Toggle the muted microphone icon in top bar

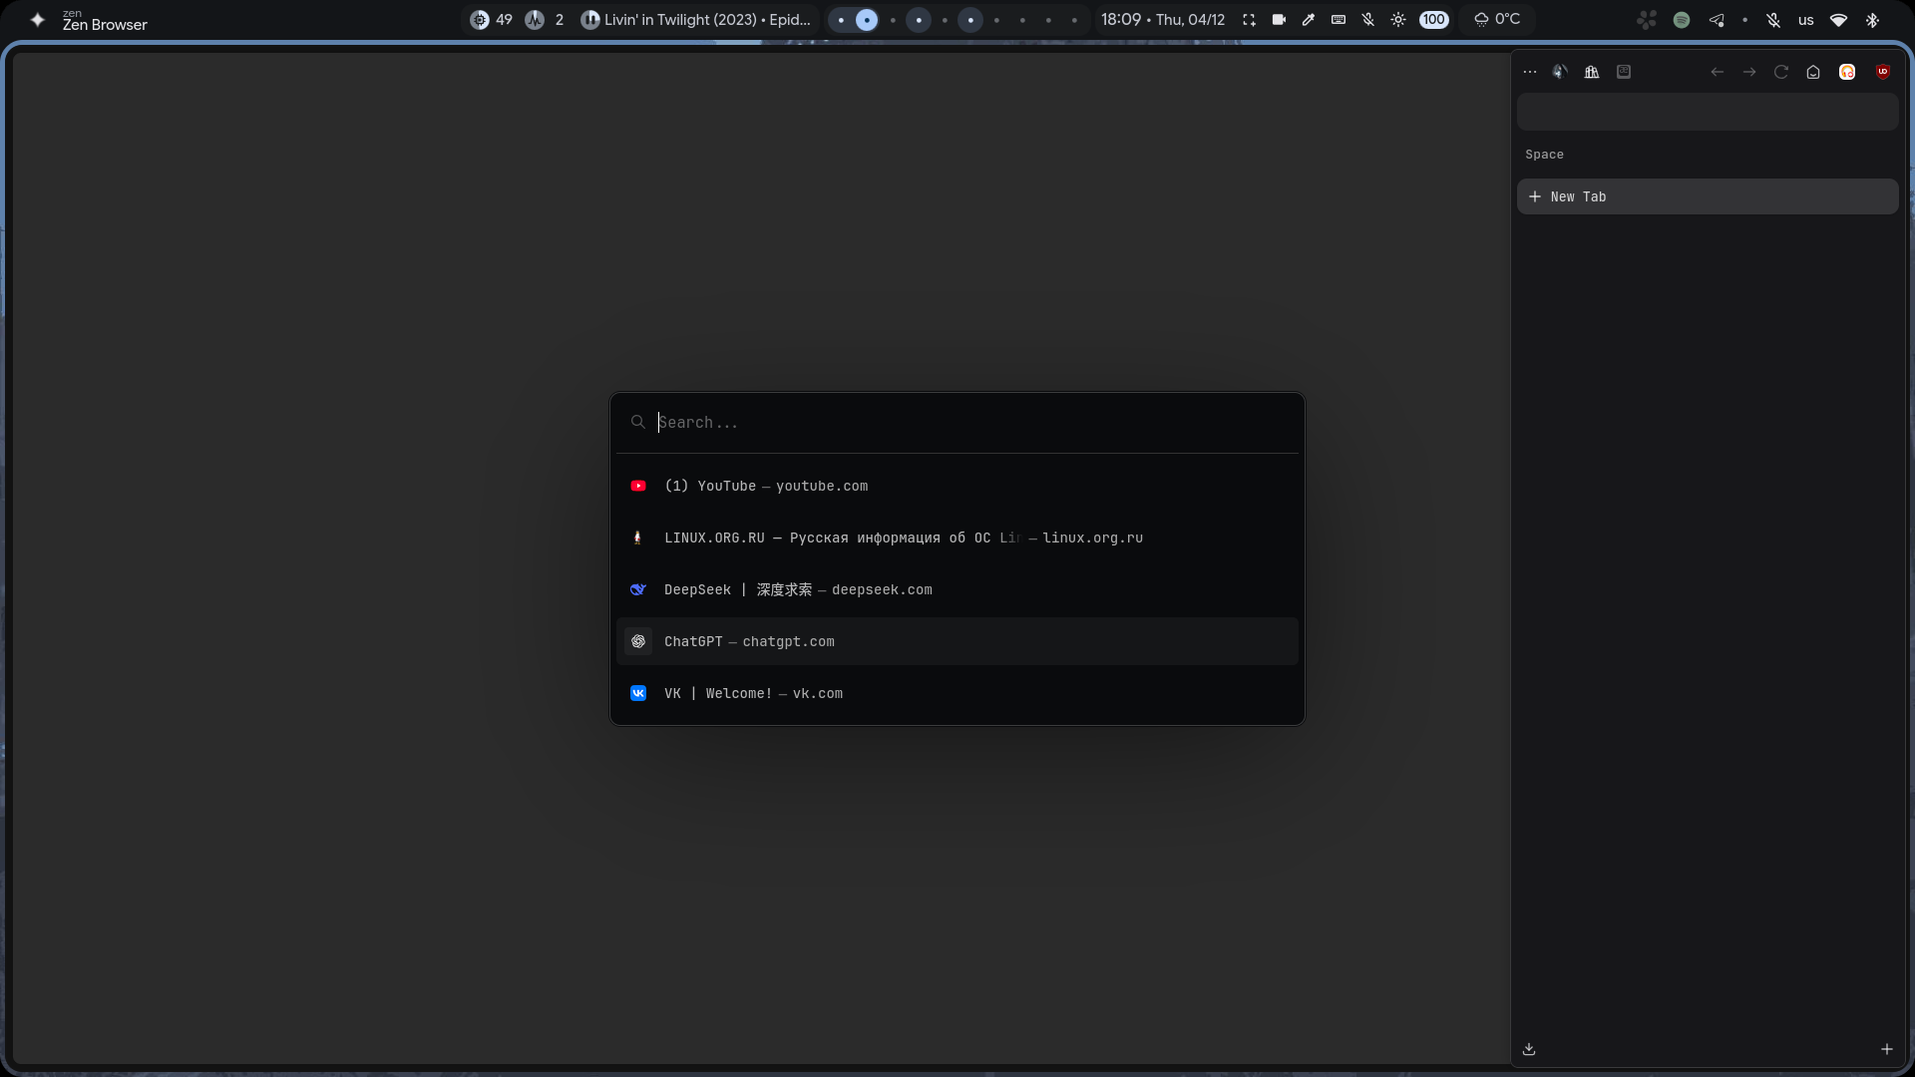pos(1368,20)
